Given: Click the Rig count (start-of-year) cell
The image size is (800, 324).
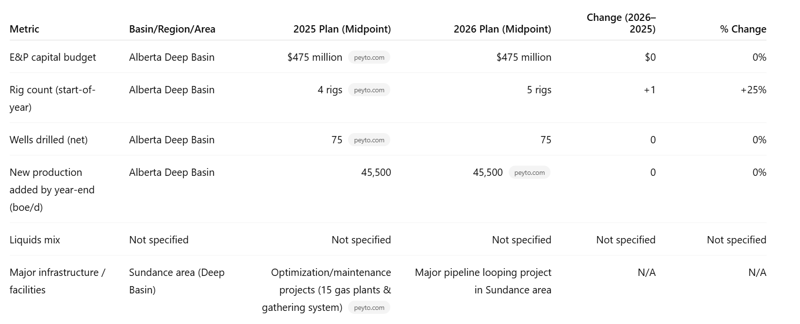Looking at the screenshot, I should click(52, 99).
